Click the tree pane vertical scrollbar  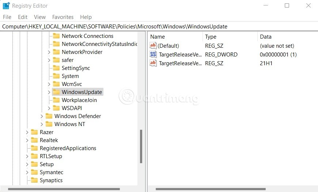click(x=141, y=146)
